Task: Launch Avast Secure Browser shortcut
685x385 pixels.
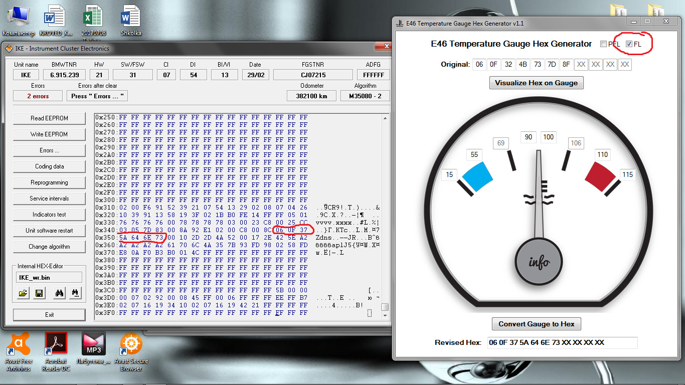Action: coord(131,351)
